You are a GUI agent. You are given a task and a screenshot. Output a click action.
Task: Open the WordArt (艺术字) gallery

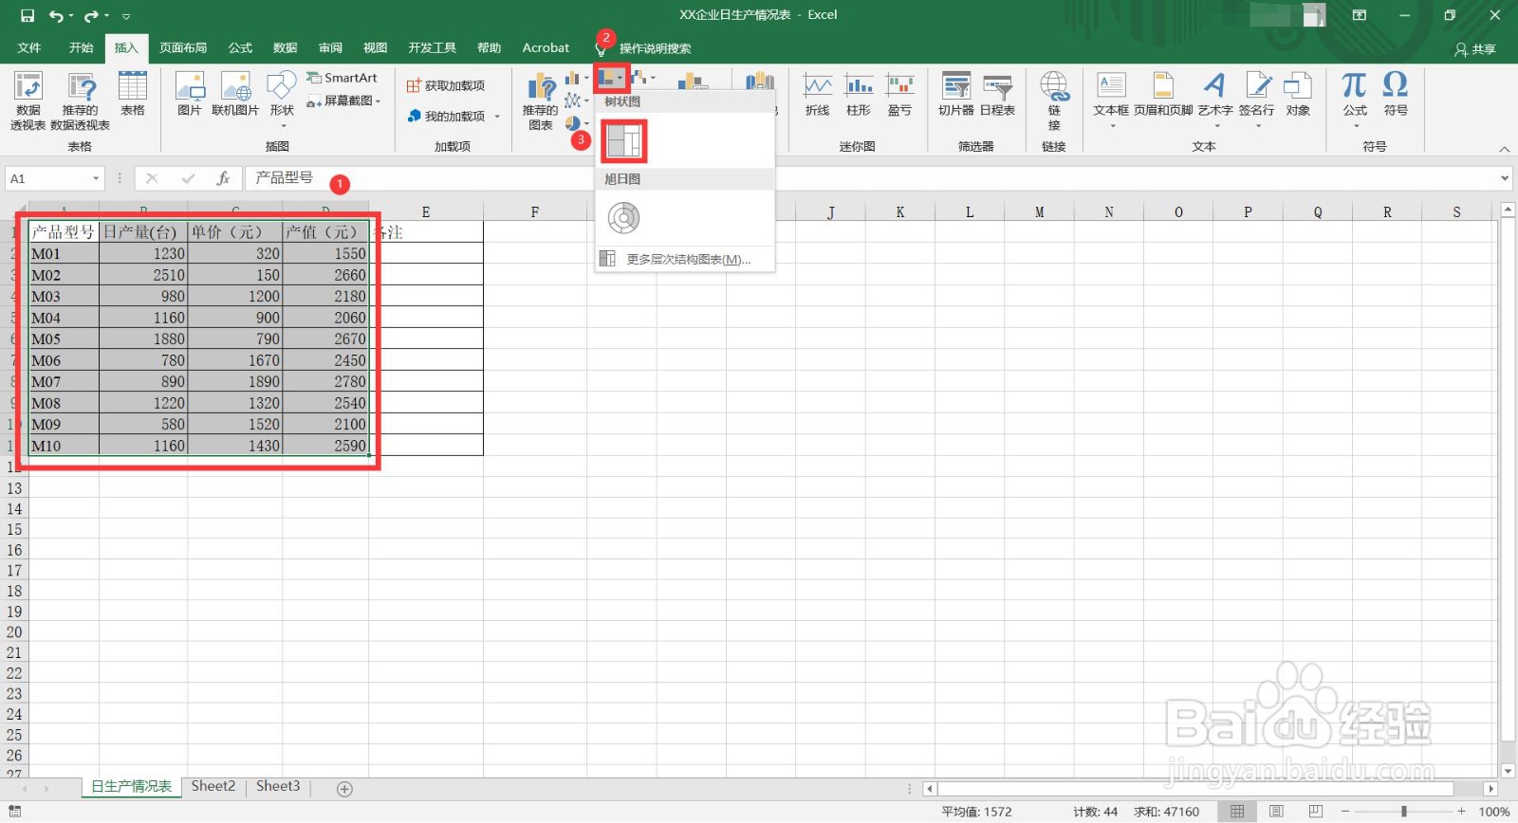click(x=1215, y=99)
